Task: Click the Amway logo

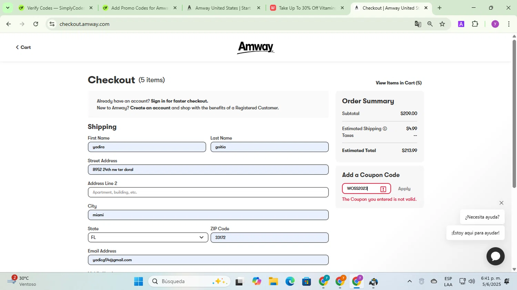Action: click(x=256, y=47)
